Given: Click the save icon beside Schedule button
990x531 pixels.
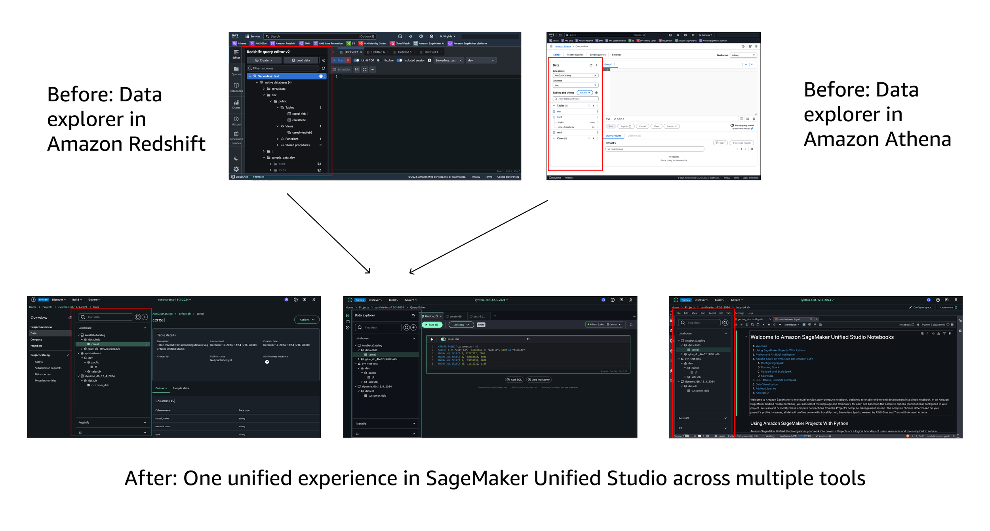Looking at the screenshot, I should click(356, 70).
